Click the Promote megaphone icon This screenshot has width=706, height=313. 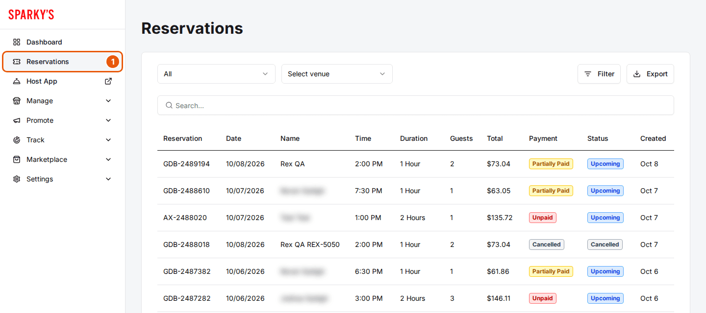17,120
